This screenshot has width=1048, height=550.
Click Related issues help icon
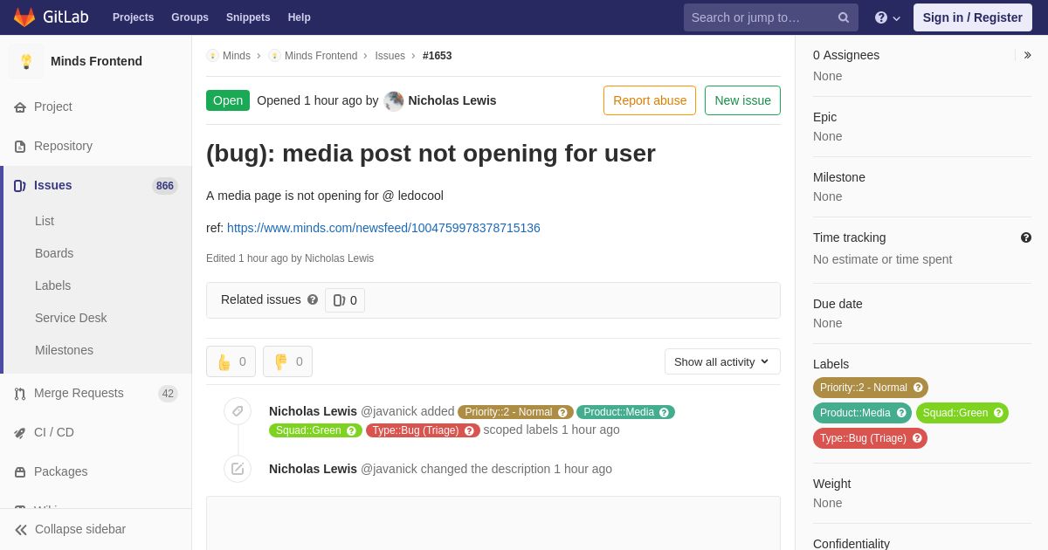point(313,299)
